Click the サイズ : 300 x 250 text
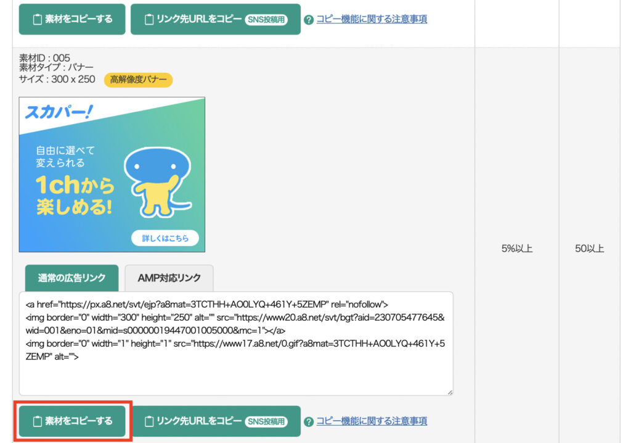Image resolution: width=631 pixels, height=443 pixels. 57,79
